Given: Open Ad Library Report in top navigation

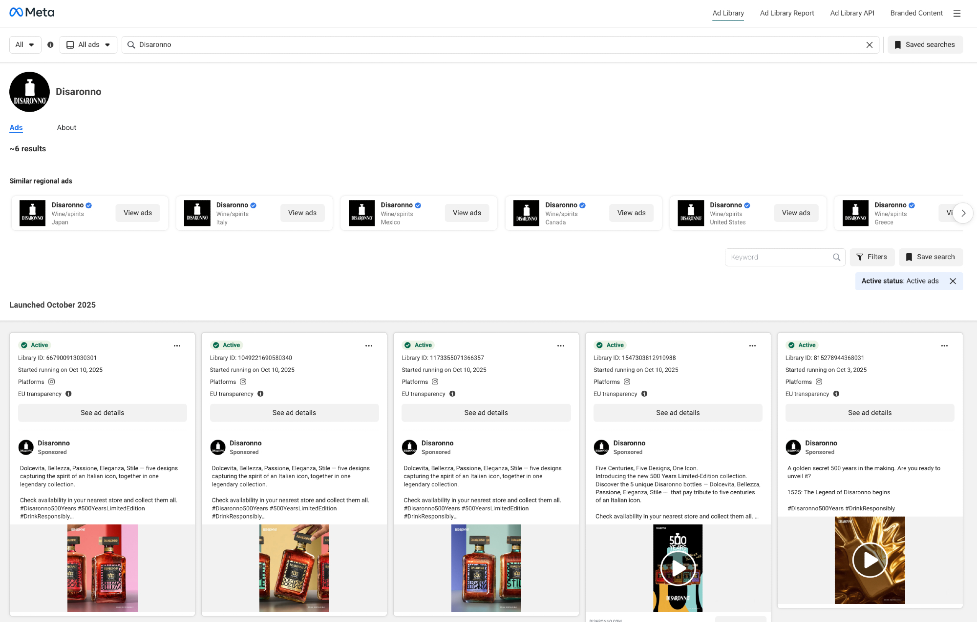Looking at the screenshot, I should [786, 13].
